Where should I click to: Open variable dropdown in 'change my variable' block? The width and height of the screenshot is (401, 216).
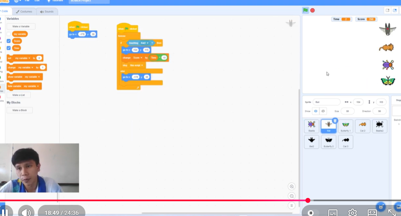25,68
